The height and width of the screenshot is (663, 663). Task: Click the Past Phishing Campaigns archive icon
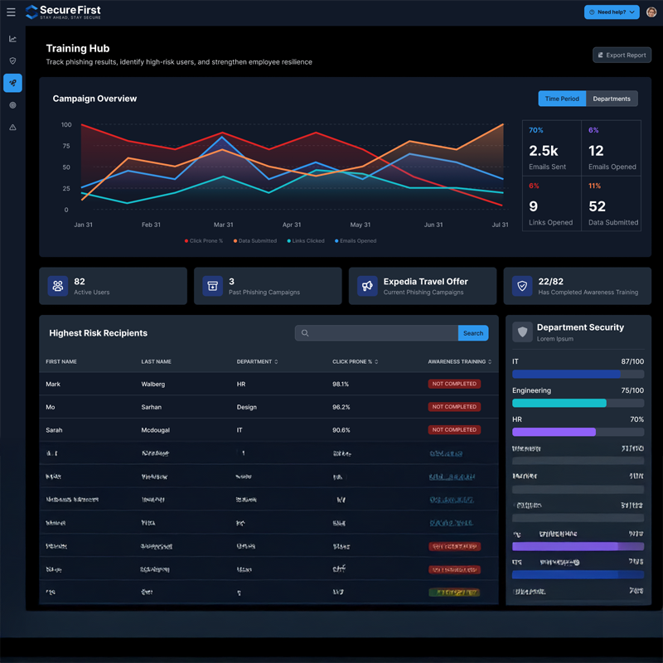pos(212,286)
